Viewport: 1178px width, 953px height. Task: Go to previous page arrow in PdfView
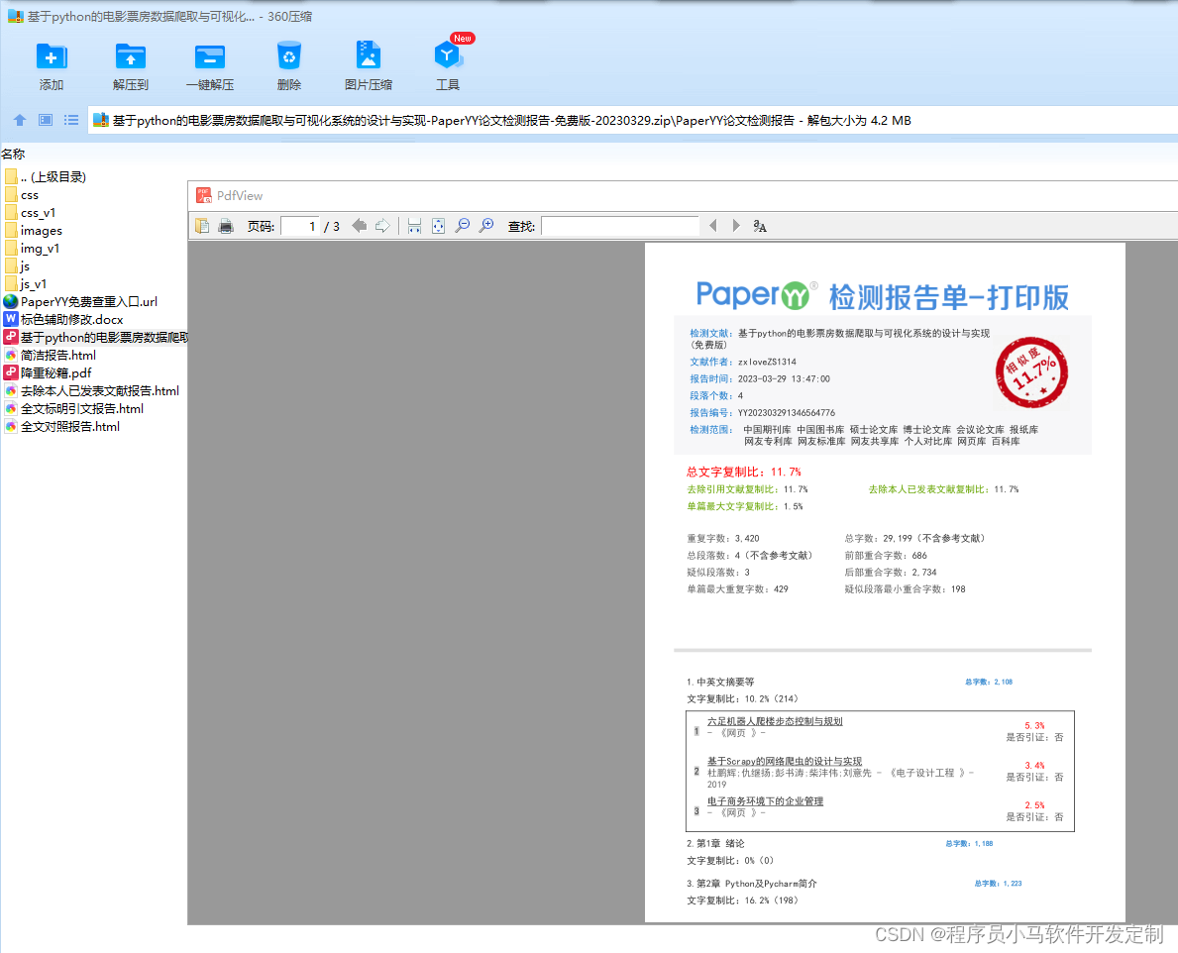tap(359, 226)
